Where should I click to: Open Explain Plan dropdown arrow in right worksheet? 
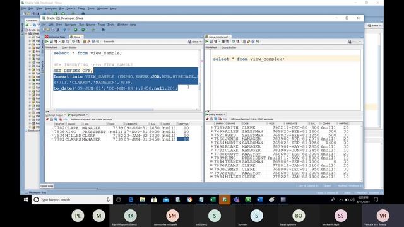pos(219,42)
